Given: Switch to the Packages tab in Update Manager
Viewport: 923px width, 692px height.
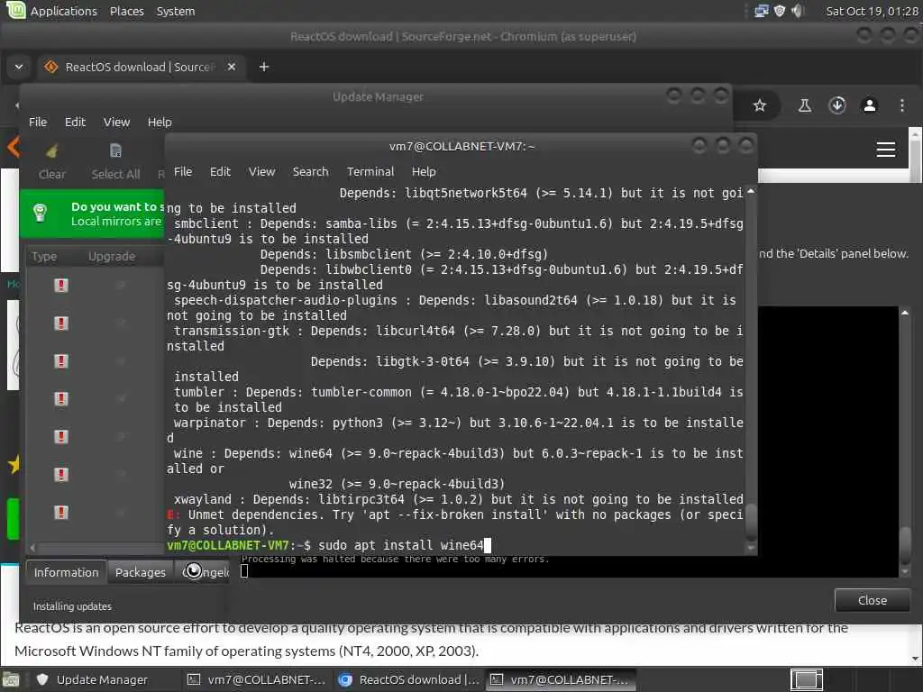Looking at the screenshot, I should 141,572.
